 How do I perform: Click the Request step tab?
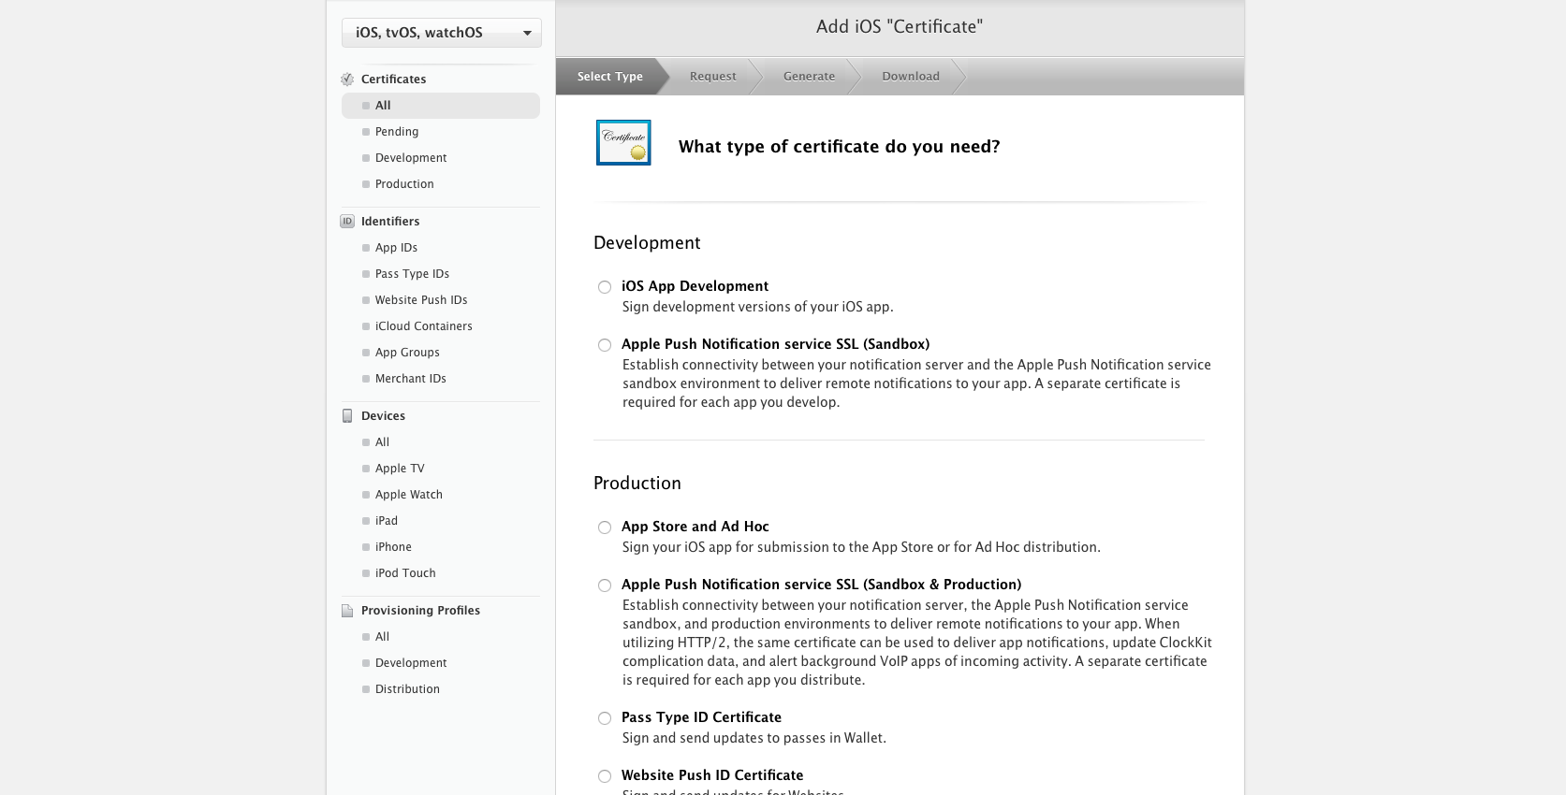click(x=713, y=77)
